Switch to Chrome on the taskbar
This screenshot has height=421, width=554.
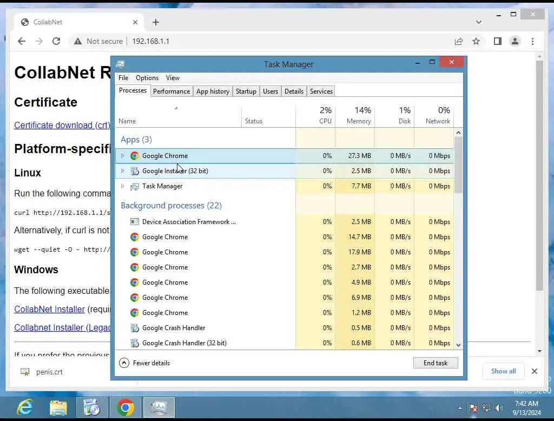tap(126, 407)
